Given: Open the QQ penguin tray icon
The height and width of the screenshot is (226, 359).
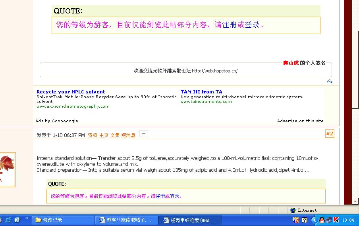Looking at the screenshot, I should click(321, 220).
